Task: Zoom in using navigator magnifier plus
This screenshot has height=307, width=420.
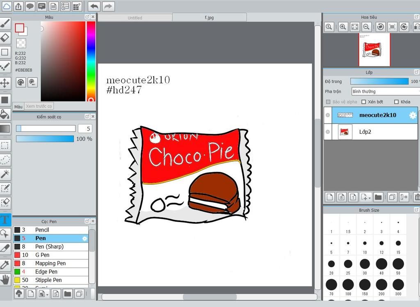Action: click(343, 27)
